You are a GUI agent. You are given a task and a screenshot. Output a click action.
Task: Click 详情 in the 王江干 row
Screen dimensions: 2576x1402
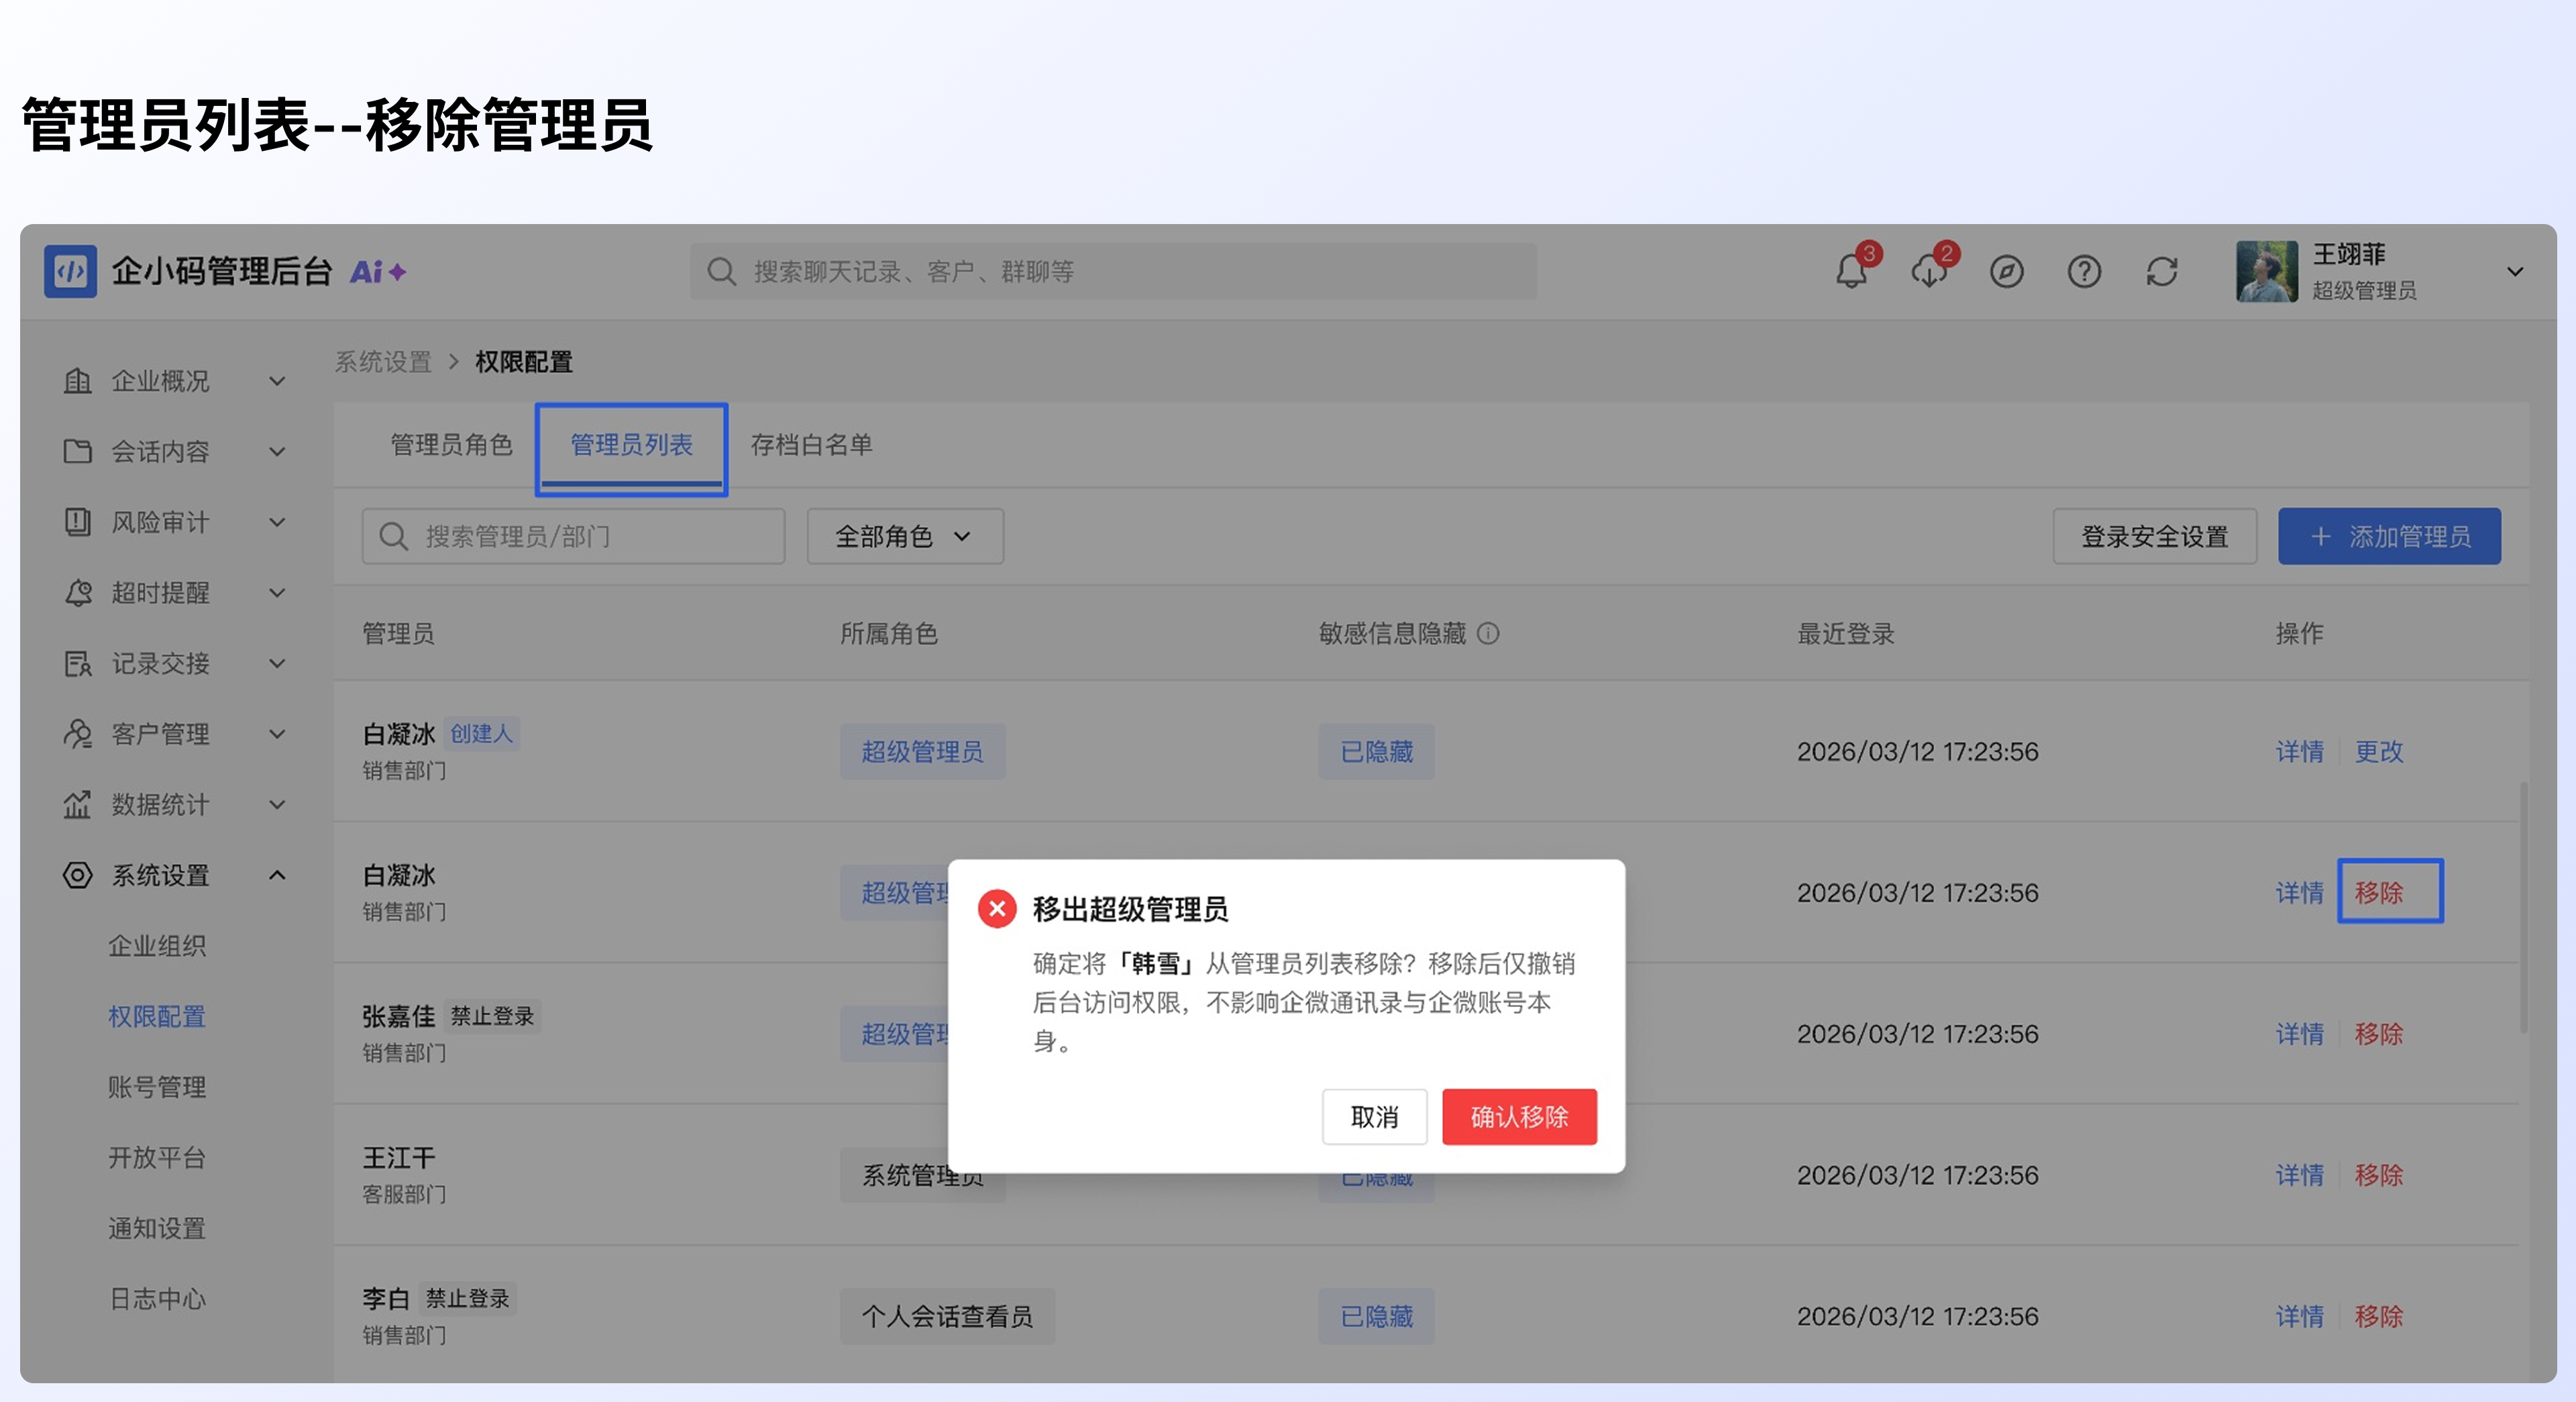pos(2299,1175)
